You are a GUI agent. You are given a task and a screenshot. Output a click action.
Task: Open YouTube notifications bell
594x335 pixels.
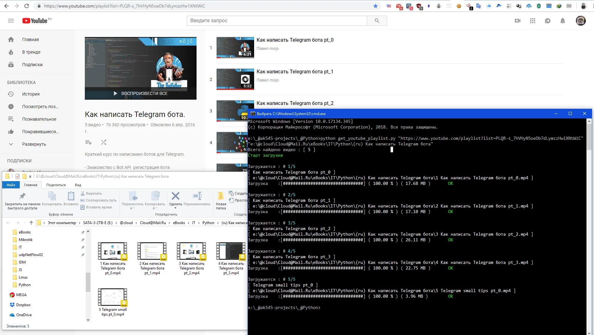(563, 21)
